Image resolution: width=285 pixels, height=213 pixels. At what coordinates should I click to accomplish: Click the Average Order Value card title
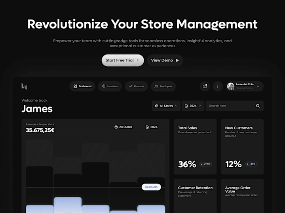238,189
